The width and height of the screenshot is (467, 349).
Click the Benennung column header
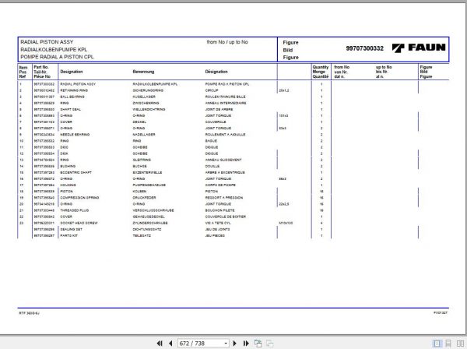[143, 72]
